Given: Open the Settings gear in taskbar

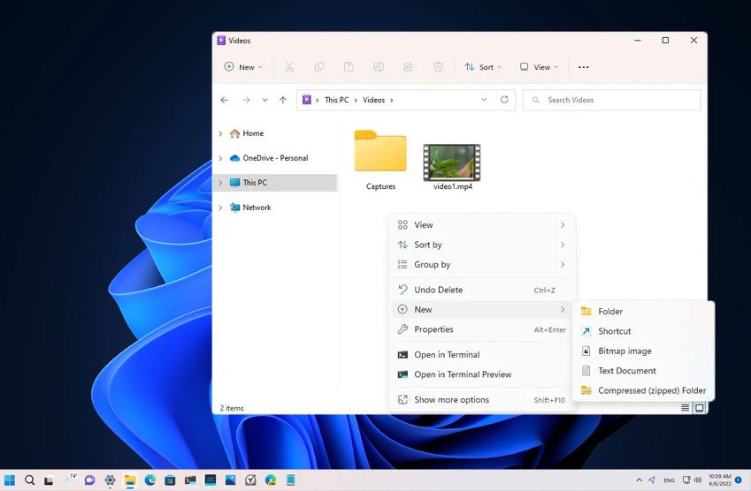Looking at the screenshot, I should click(110, 480).
